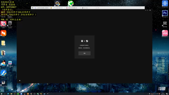
Task: Minimize the Epic launcher window
Action: point(145,10)
